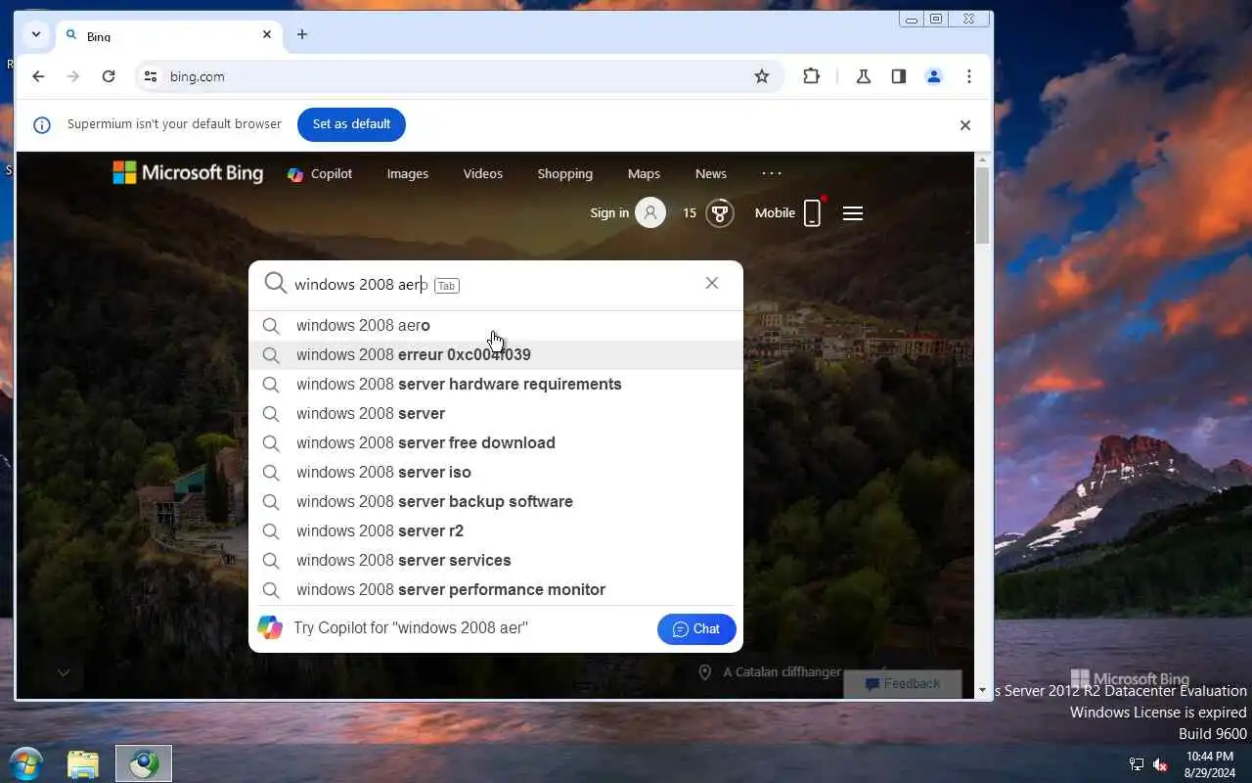Screen dimensions: 1252x783
Task: Open Maps in Bing navigation
Action: click(644, 174)
